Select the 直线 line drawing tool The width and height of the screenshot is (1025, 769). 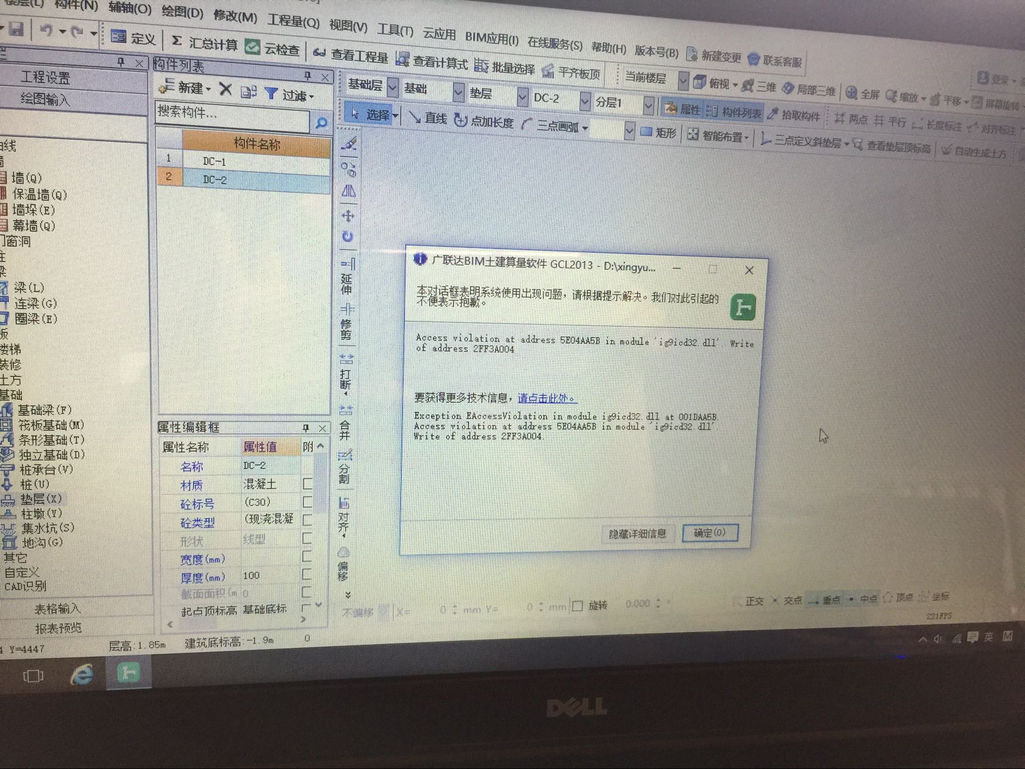pos(428,118)
